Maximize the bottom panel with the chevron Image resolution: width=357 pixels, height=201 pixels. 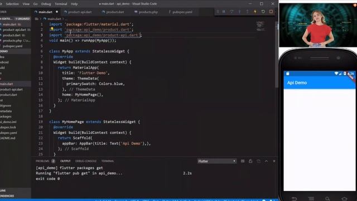266,161
